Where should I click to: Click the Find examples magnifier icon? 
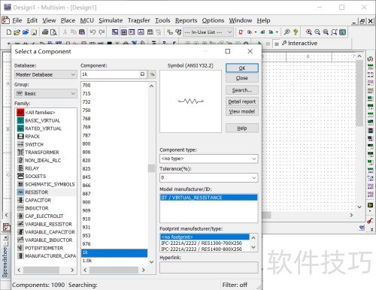pos(287,32)
